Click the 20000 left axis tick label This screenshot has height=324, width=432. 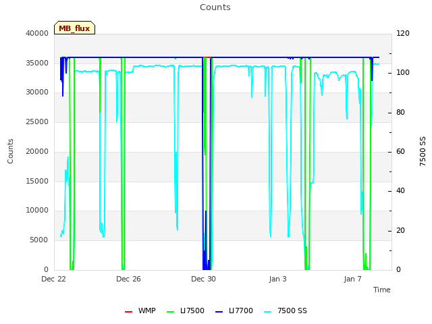coord(37,151)
